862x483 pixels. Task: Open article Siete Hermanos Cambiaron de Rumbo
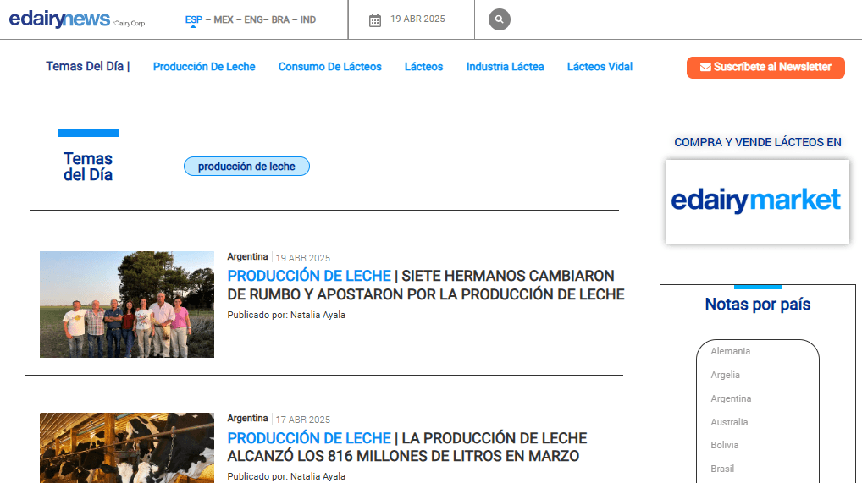pyautogui.click(x=426, y=284)
